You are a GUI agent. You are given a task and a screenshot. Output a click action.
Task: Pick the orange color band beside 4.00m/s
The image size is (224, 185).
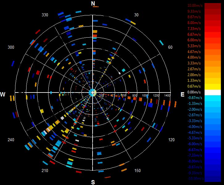(213, 58)
